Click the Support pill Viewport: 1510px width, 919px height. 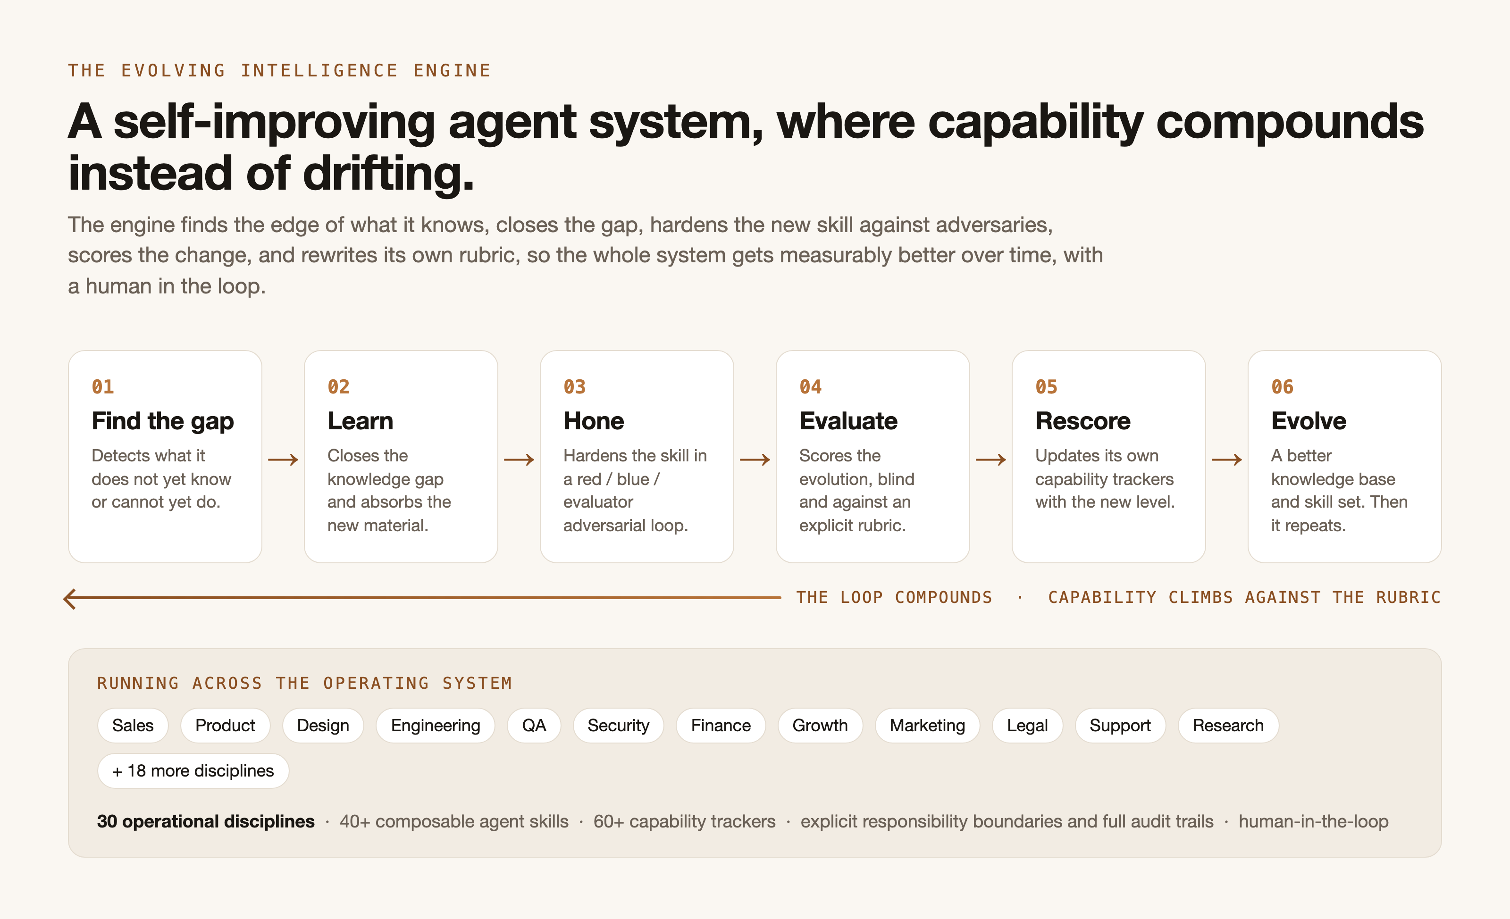pyautogui.click(x=1120, y=726)
